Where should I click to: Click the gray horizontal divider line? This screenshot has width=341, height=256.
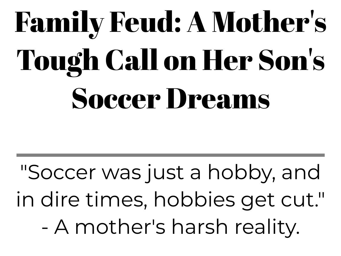[x=170, y=155]
